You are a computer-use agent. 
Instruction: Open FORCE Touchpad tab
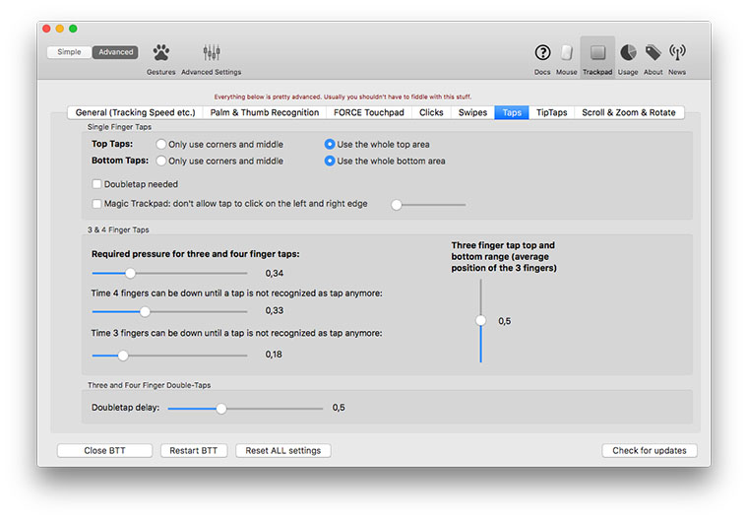point(369,112)
